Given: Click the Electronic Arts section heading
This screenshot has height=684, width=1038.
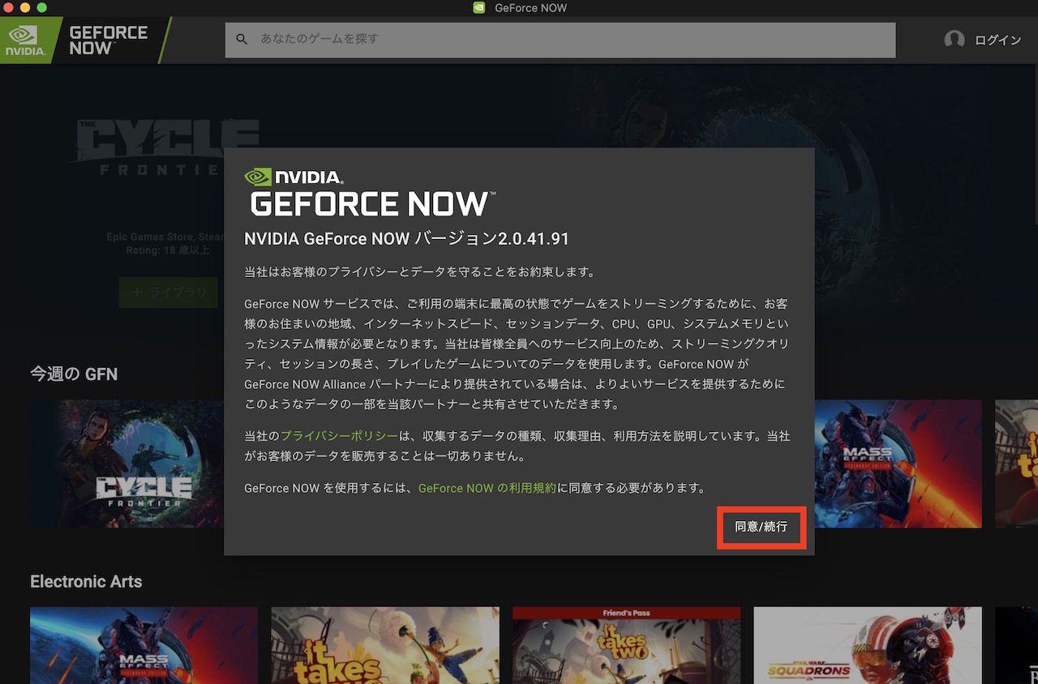Looking at the screenshot, I should coord(86,581).
